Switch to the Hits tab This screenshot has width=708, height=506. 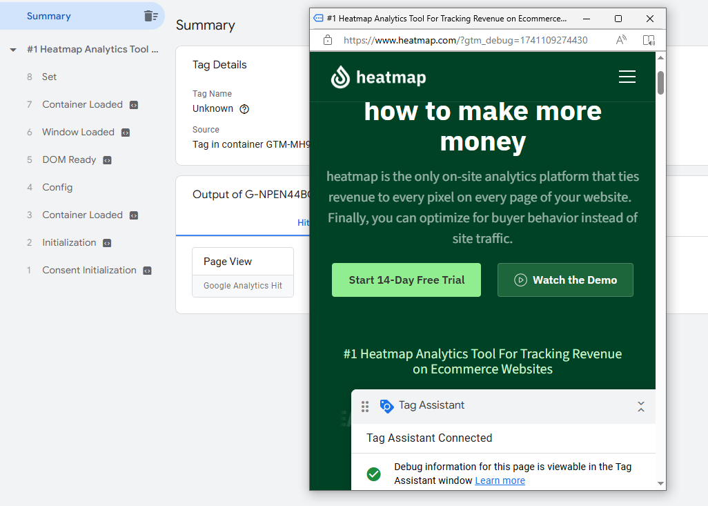(304, 222)
